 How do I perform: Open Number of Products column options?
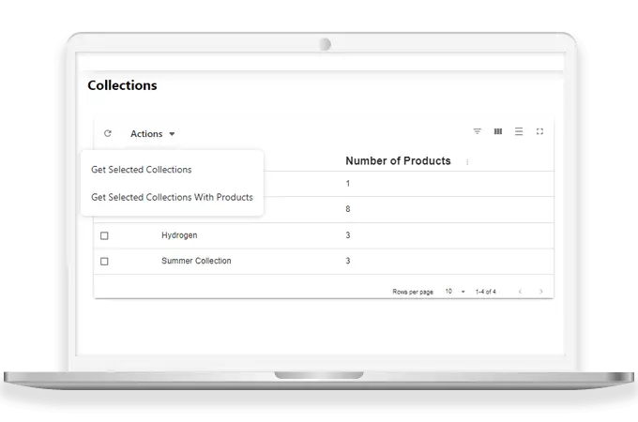467,161
